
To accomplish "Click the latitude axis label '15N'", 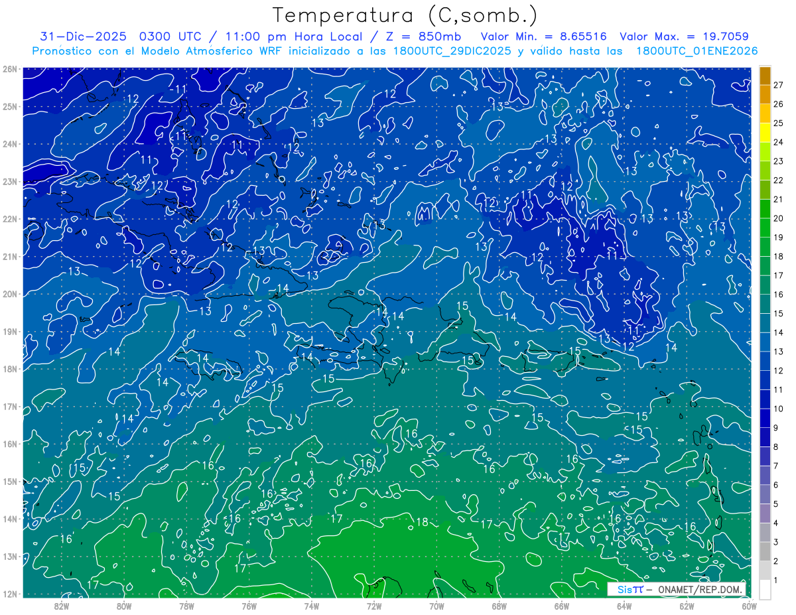I will (10, 482).
